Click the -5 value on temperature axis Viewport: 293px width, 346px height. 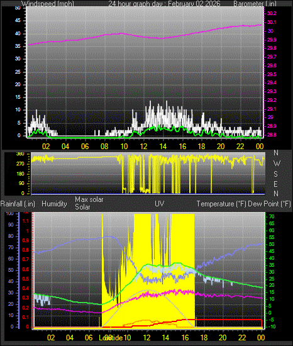click(x=271, y=320)
